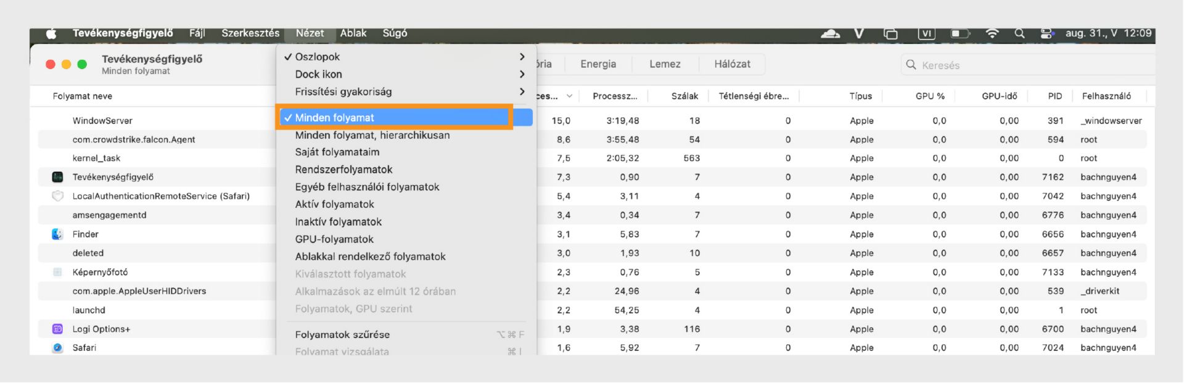Click the shield icon beside LocalAuthenticationRemoteService
The image size is (1184, 383).
coord(57,196)
